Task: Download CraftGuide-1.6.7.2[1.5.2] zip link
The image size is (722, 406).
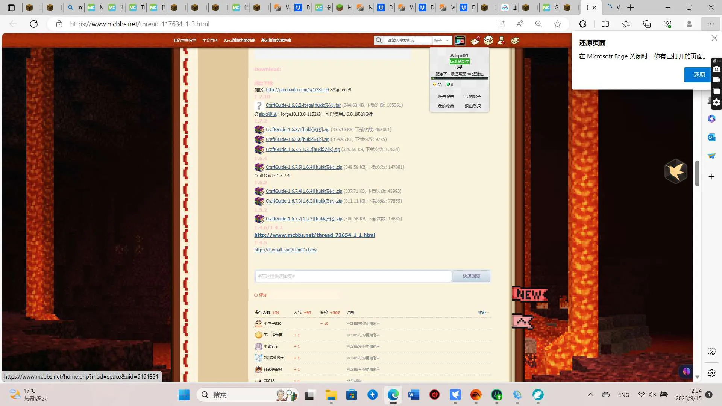Action: click(x=304, y=219)
